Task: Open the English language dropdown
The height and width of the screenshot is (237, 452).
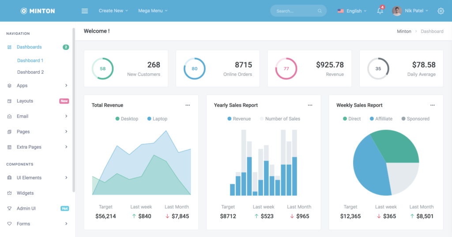Action: 352,11
